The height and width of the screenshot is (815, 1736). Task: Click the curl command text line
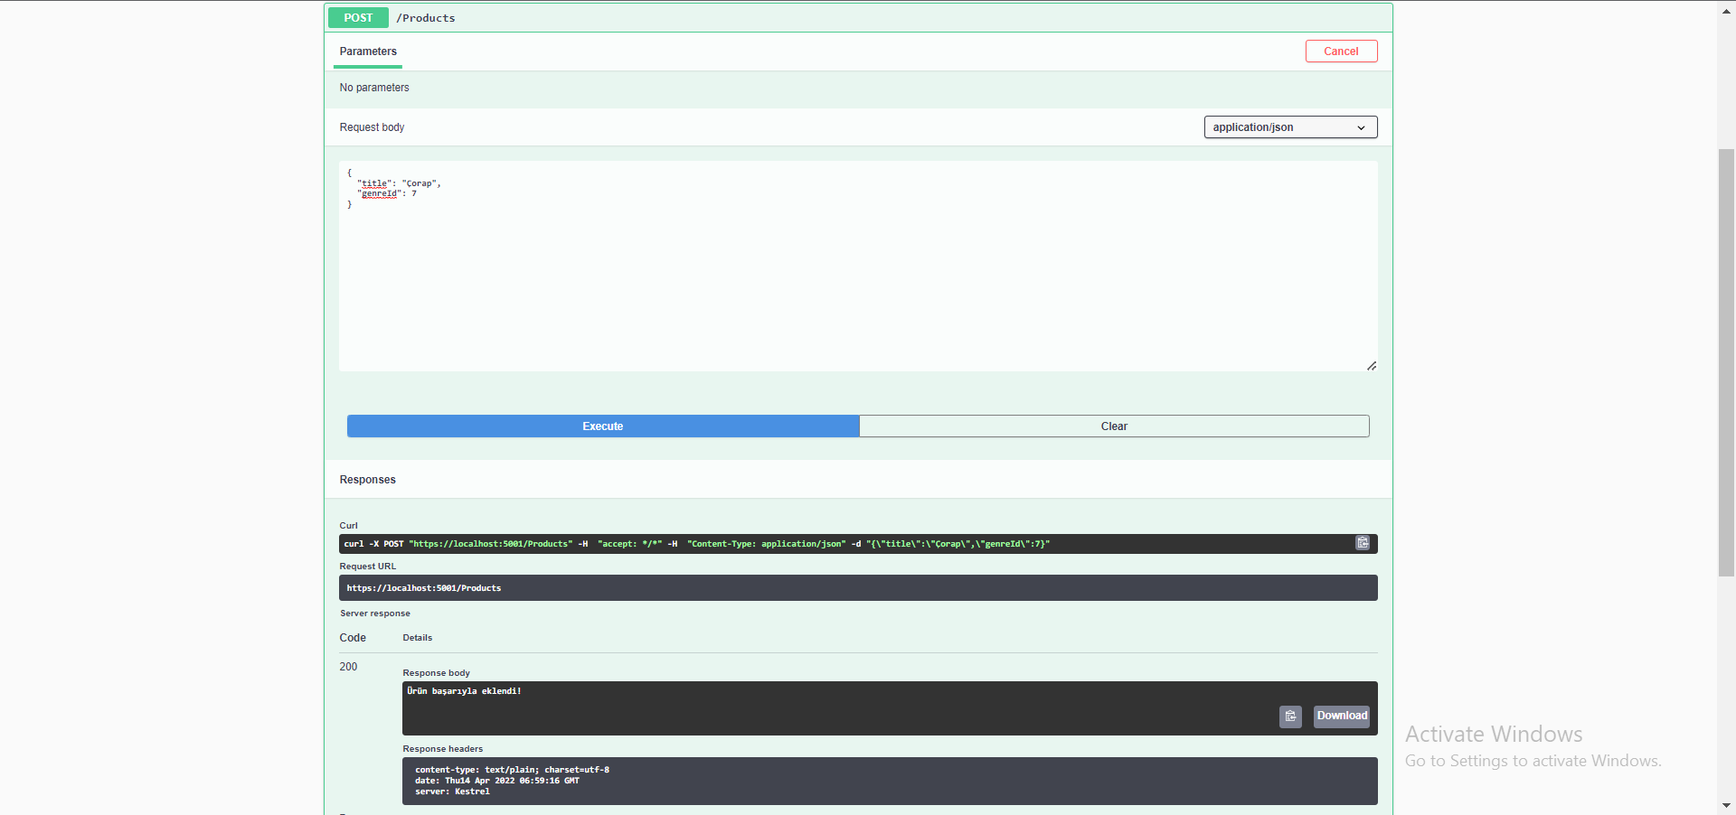click(x=696, y=544)
